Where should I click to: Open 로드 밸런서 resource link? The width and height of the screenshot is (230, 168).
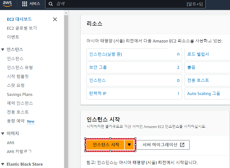coord(198,54)
